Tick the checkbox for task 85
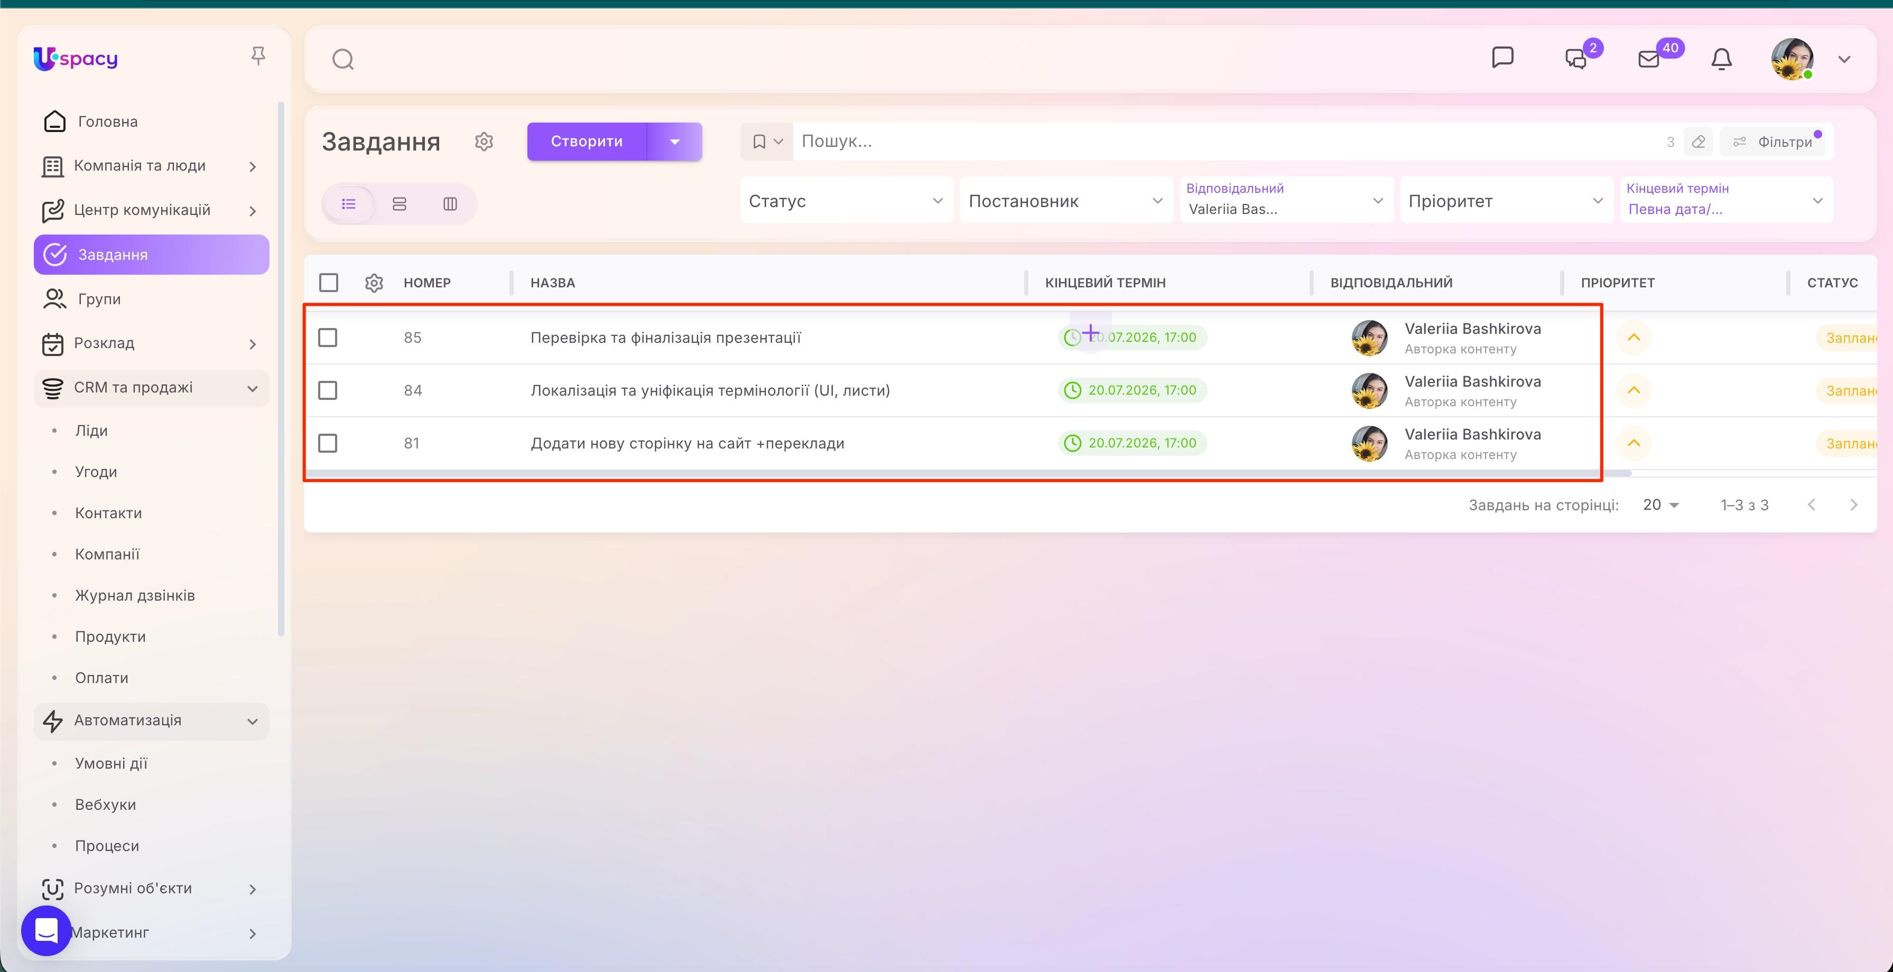Image resolution: width=1893 pixels, height=972 pixels. pos(328,337)
